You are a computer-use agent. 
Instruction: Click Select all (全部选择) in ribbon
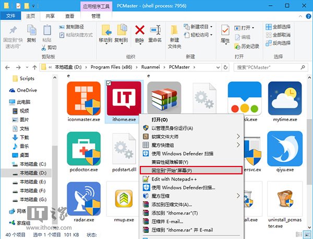click(x=278, y=27)
